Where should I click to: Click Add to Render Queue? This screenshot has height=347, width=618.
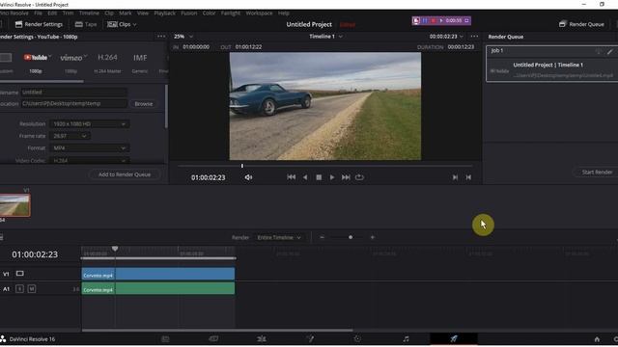click(125, 174)
